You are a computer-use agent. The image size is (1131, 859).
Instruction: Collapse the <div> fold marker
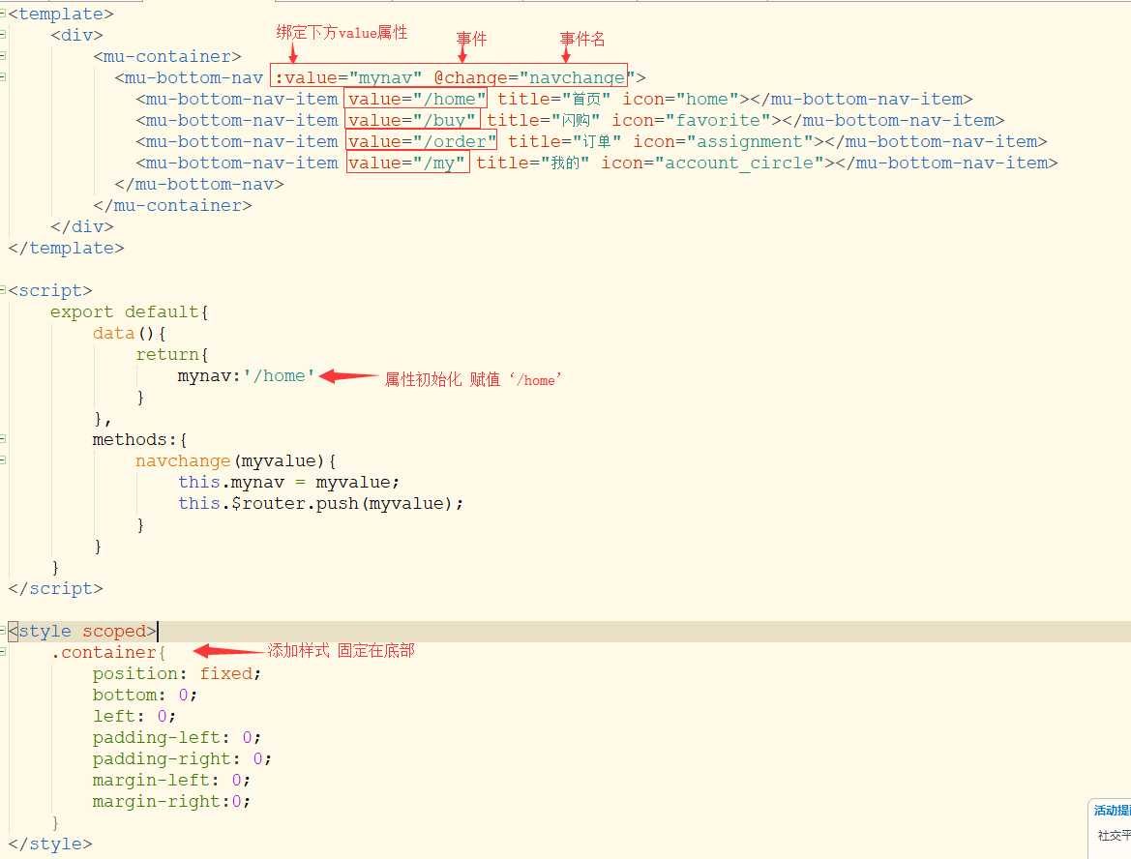pos(3,35)
